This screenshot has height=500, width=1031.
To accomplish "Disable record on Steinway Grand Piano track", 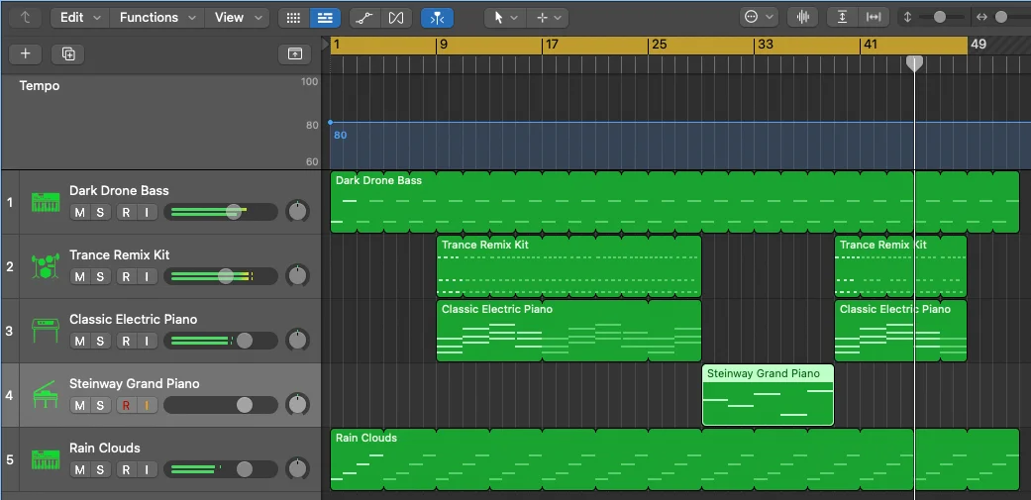I will point(126,405).
